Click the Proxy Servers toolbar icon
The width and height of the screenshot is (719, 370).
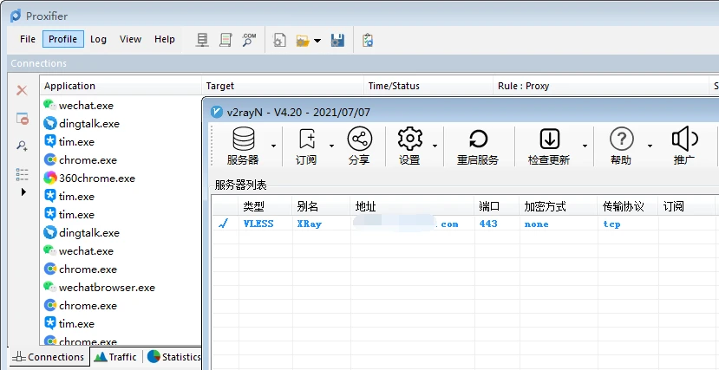(x=202, y=40)
